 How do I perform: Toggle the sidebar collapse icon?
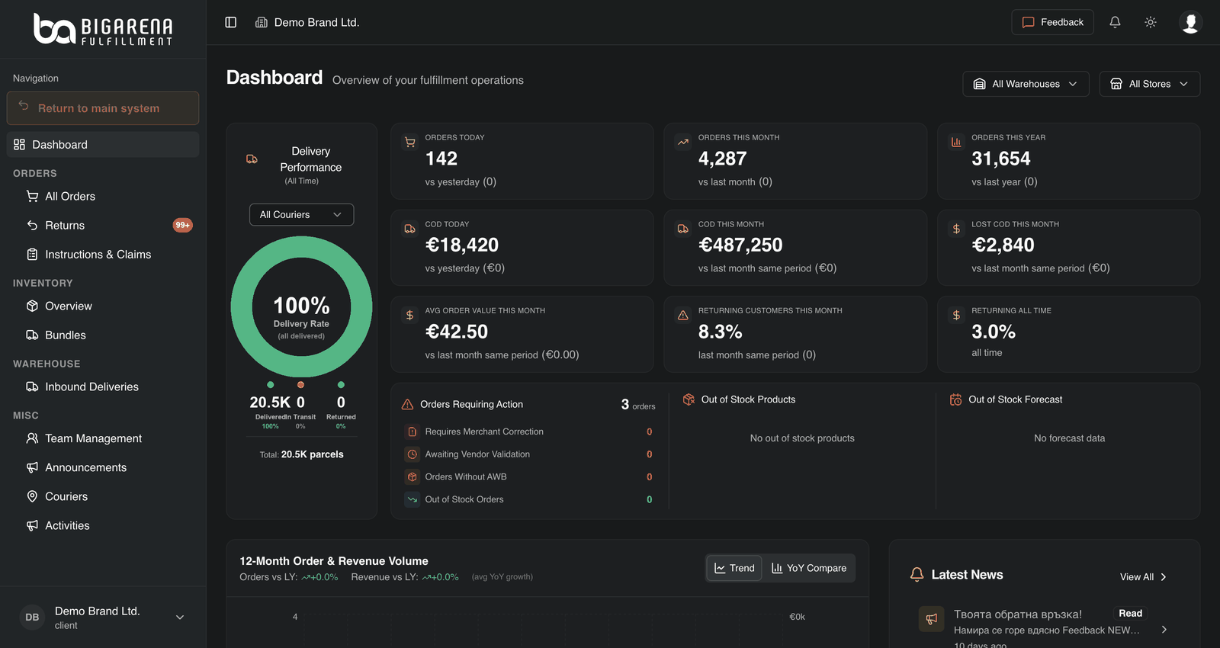click(231, 22)
